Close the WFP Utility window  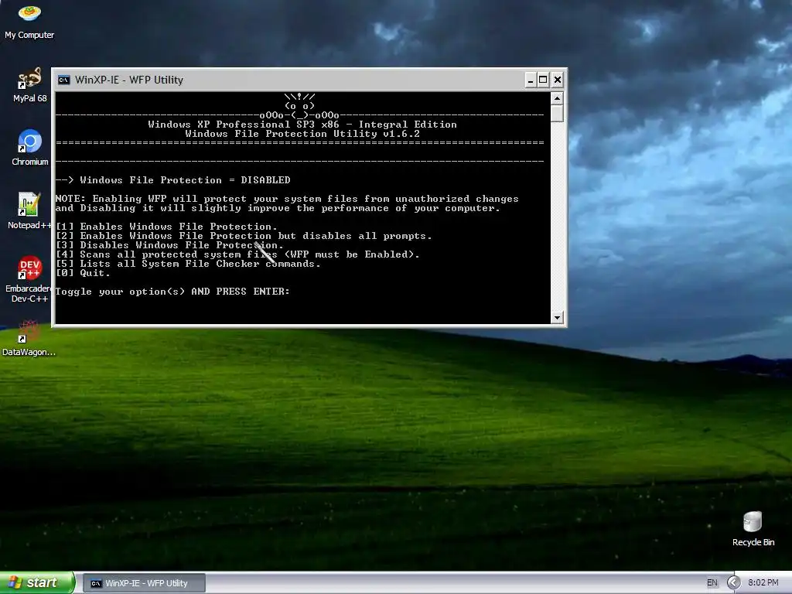click(x=557, y=80)
